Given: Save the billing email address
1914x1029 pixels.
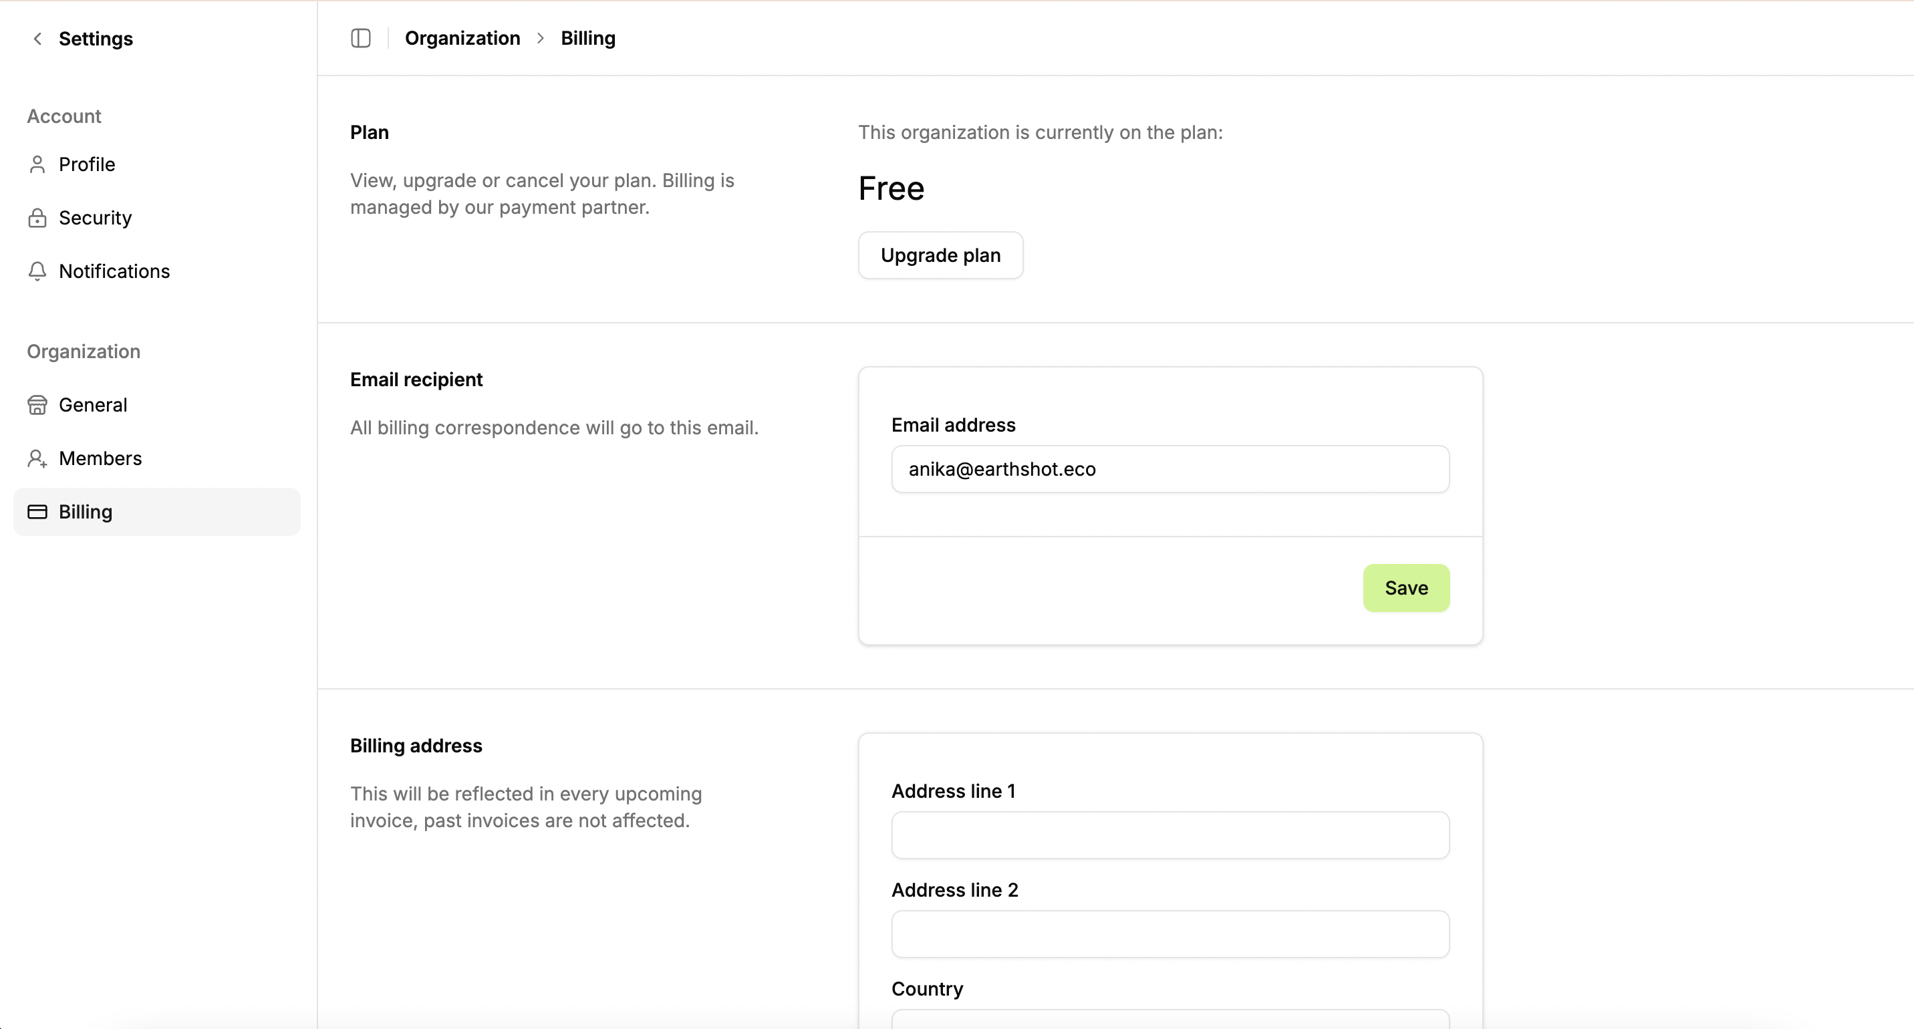Looking at the screenshot, I should coord(1406,588).
